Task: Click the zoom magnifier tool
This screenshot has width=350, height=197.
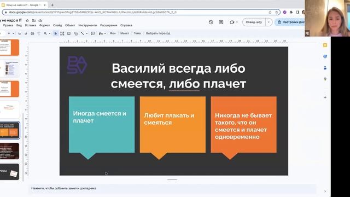Action: click(45, 33)
